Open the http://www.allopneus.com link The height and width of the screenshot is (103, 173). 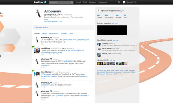(x=53, y=21)
